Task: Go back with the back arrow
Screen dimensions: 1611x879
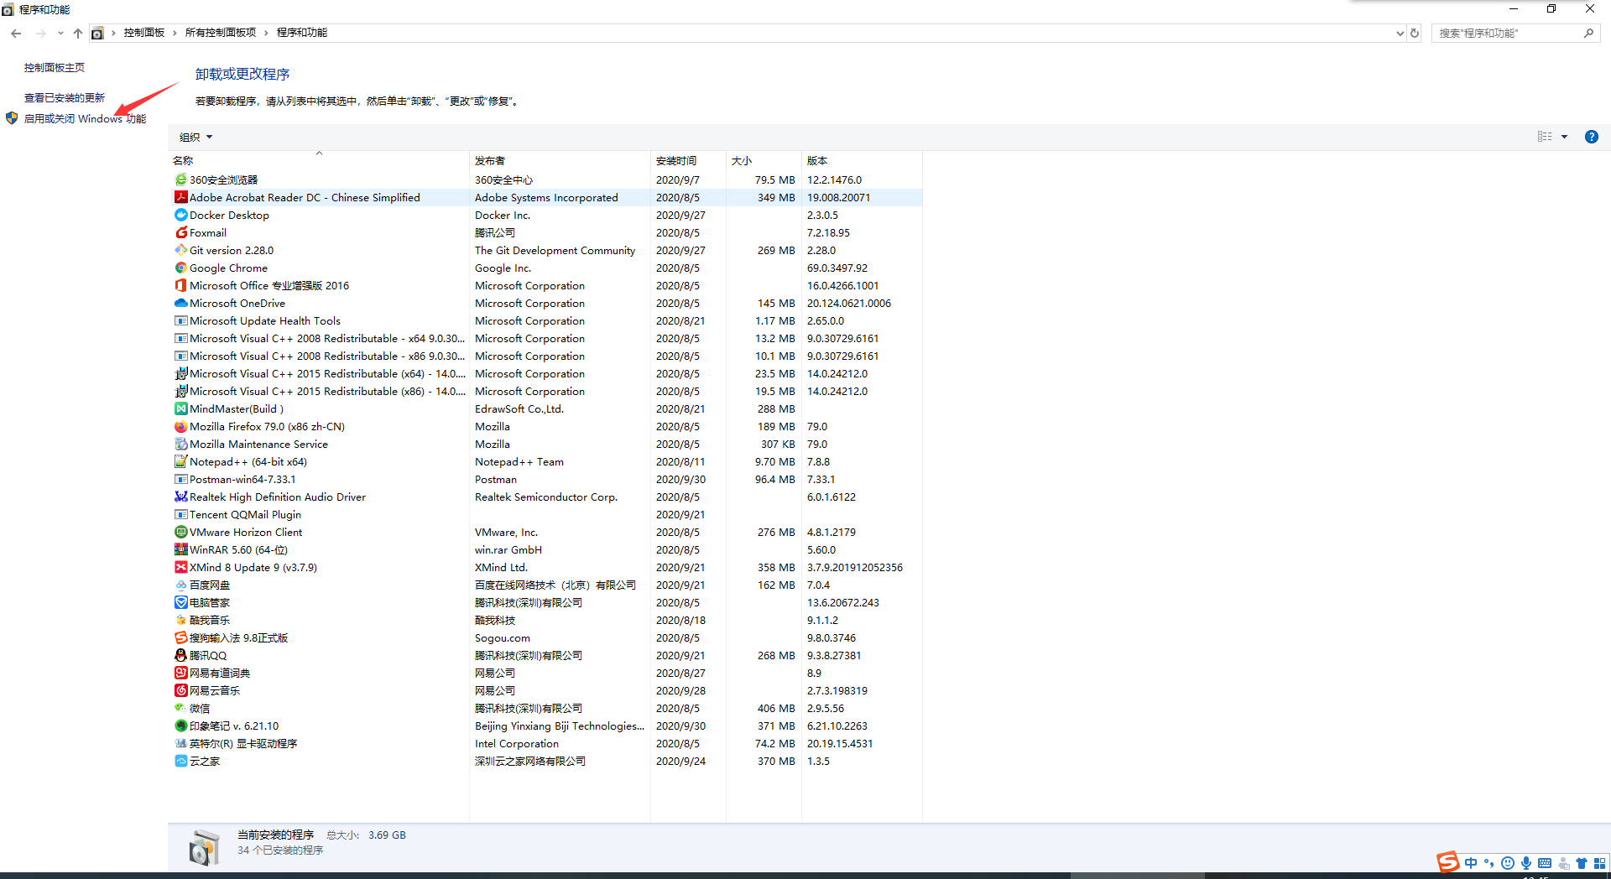Action: pos(16,33)
